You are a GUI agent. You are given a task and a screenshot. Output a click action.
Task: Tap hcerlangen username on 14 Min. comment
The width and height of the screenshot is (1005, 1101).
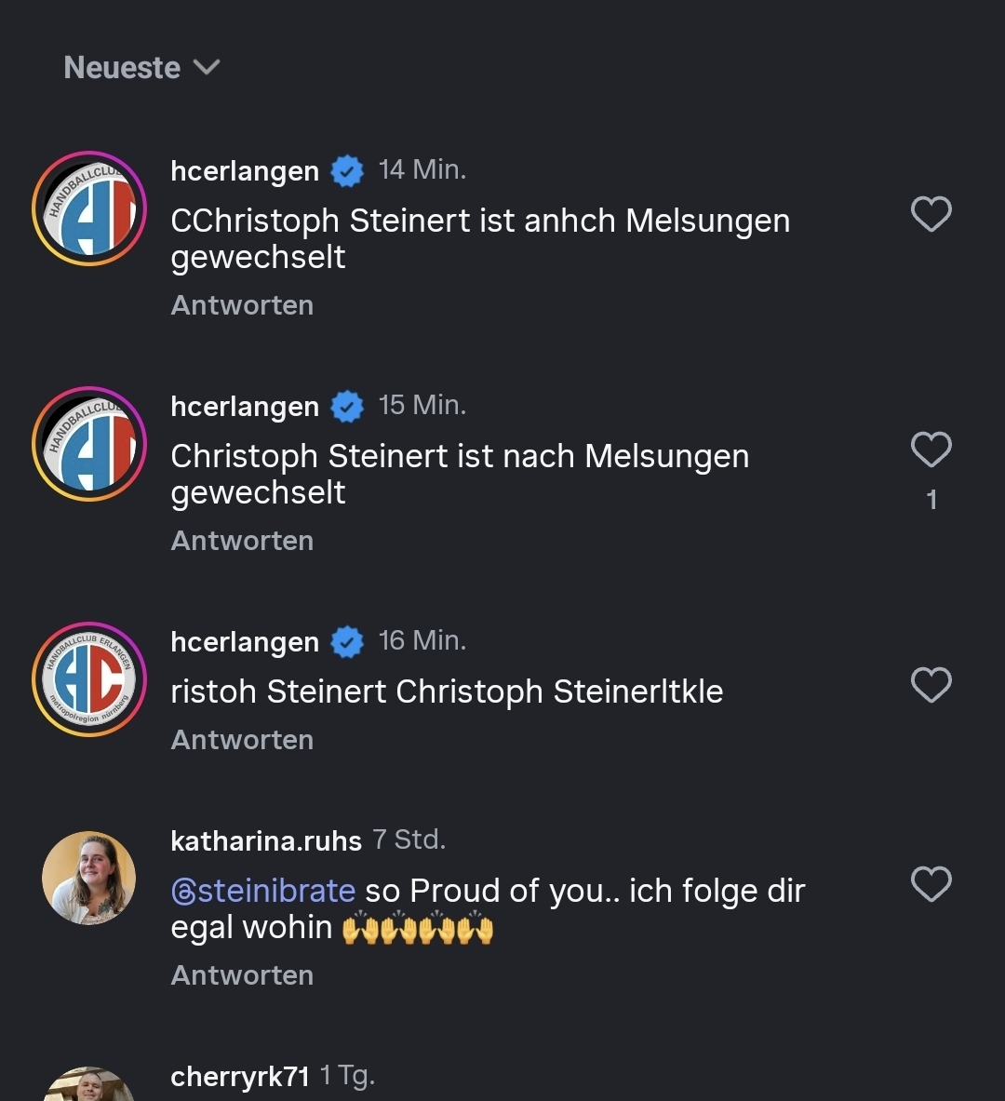(245, 171)
